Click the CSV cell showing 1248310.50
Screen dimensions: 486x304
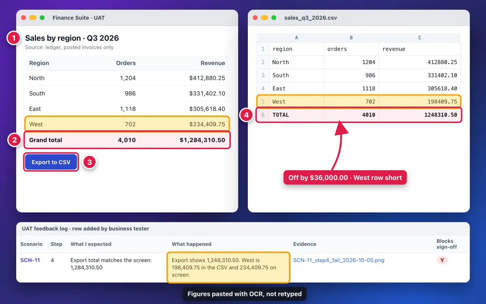[x=420, y=115]
